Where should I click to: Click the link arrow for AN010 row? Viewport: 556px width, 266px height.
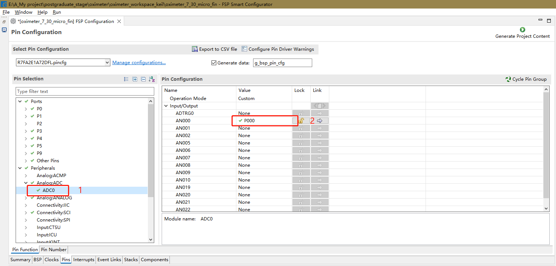(320, 180)
